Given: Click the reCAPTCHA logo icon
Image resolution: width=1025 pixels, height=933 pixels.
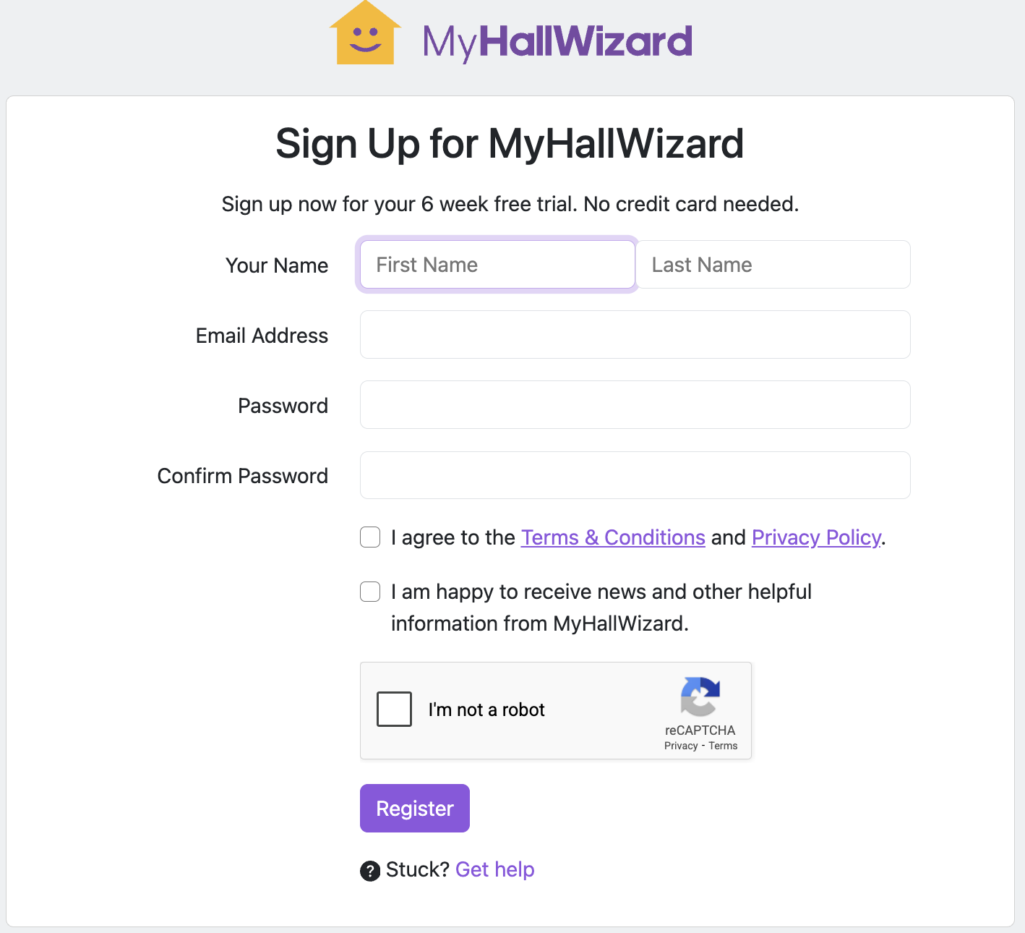Looking at the screenshot, I should (700, 696).
